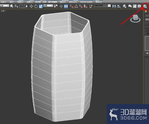Open Edit Named Selection Sets

(91, 6)
